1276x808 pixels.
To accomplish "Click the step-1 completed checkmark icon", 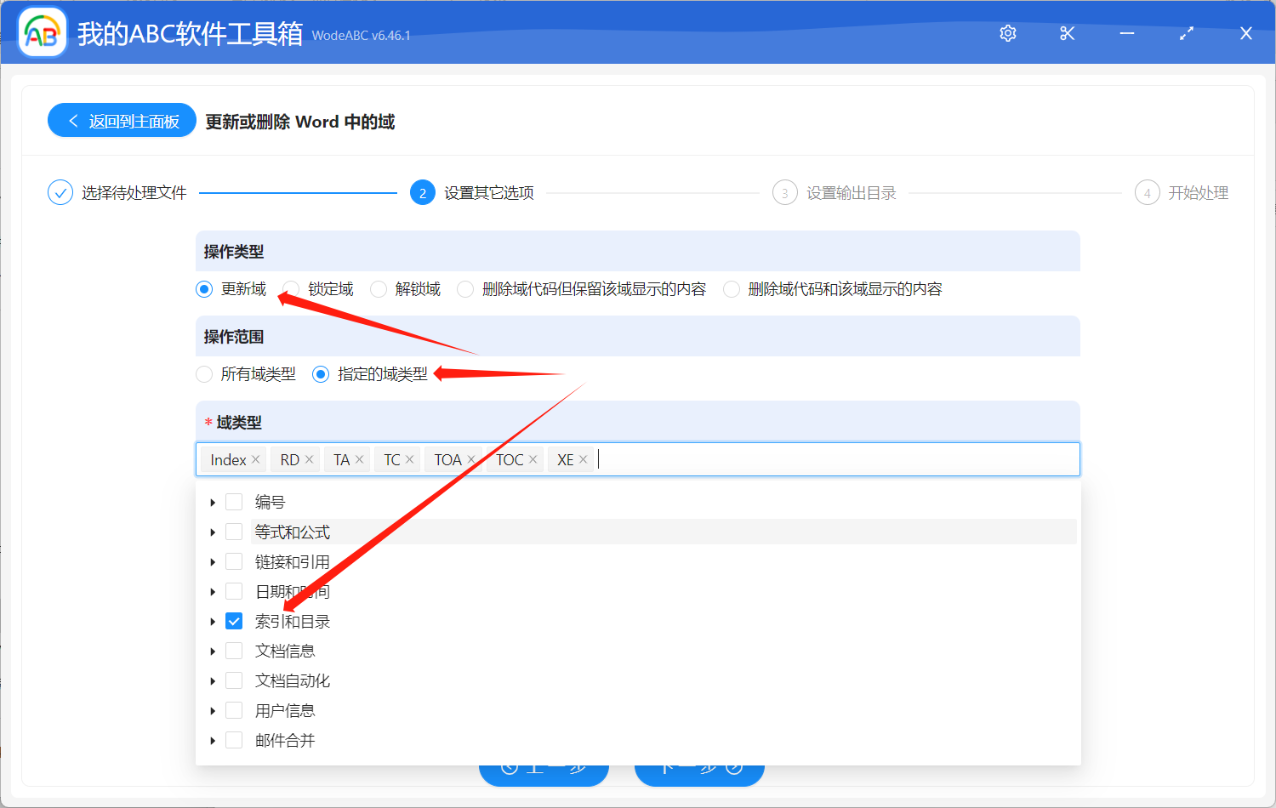I will pos(60,192).
